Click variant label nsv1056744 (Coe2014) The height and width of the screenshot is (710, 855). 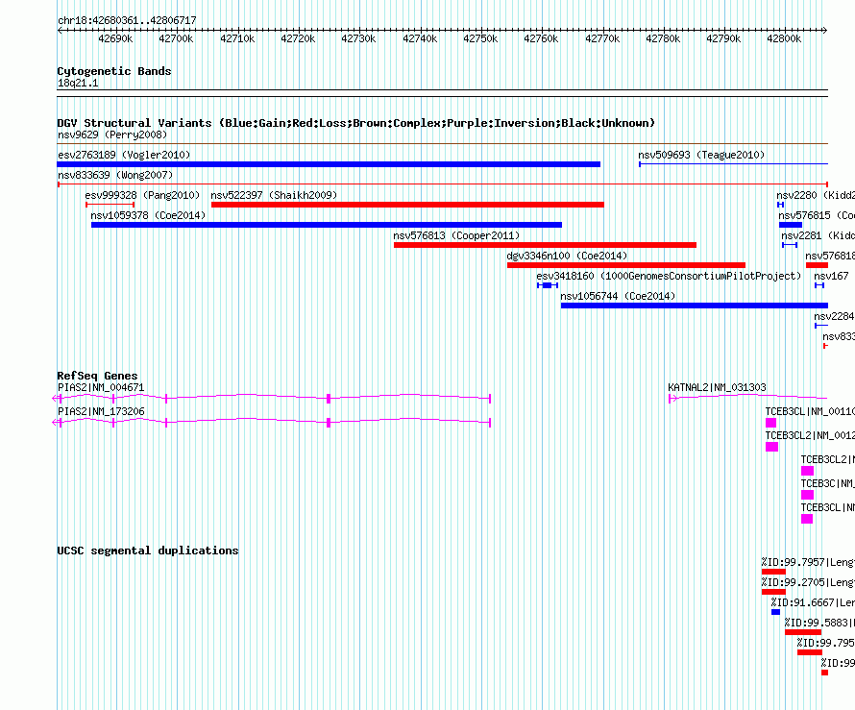coord(618,296)
